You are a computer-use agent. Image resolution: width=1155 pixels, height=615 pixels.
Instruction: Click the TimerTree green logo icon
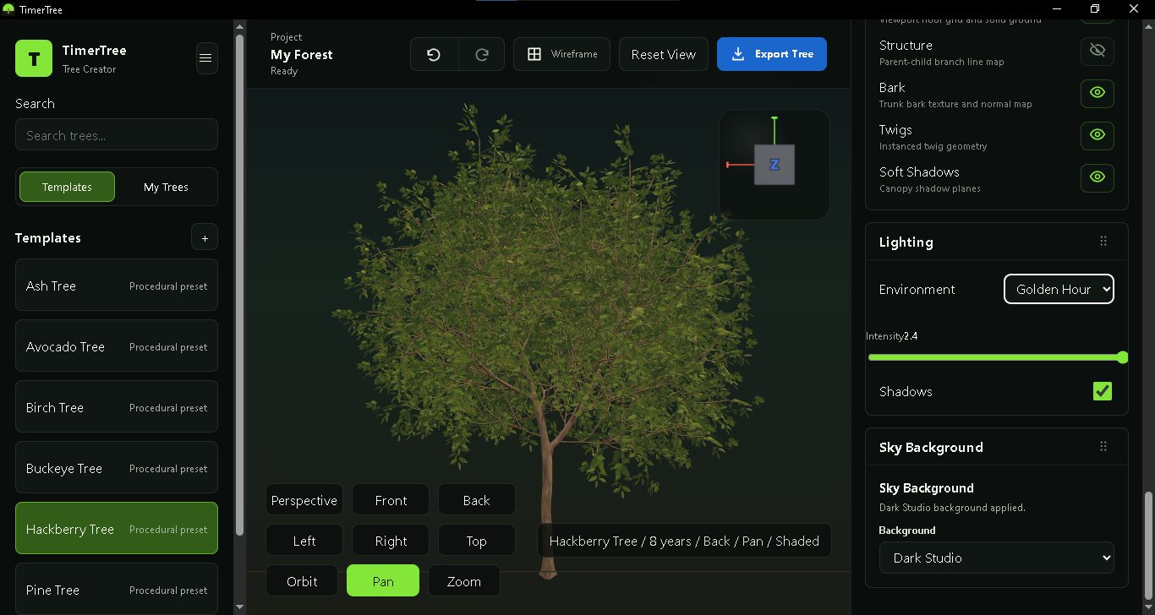coord(34,58)
